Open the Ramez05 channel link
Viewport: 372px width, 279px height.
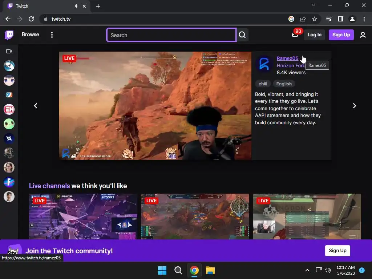(x=287, y=58)
